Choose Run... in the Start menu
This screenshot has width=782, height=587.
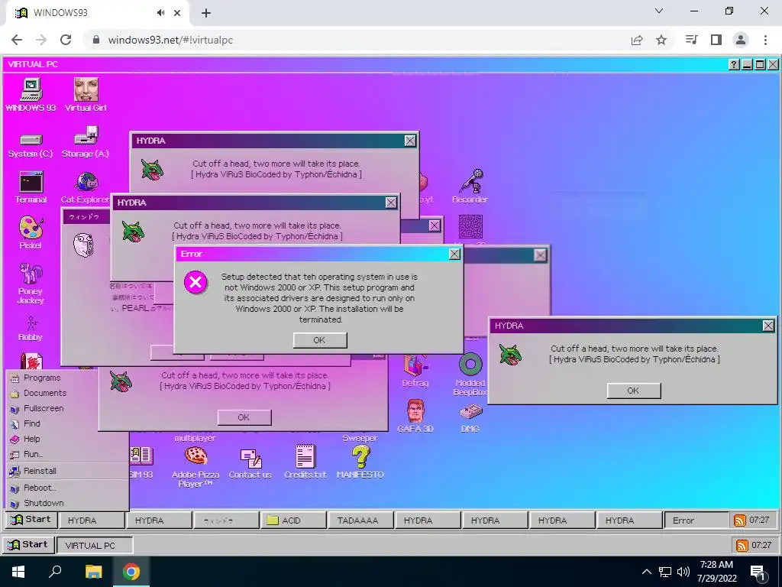[68, 454]
